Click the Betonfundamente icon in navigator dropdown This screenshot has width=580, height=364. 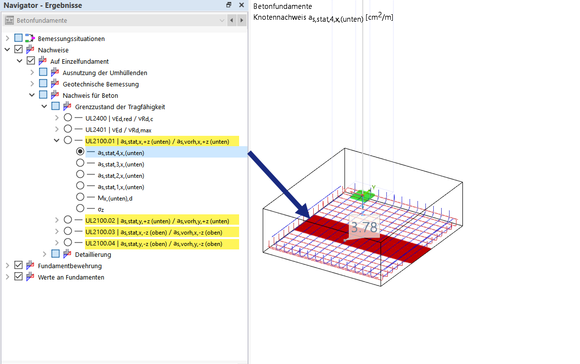point(9,20)
